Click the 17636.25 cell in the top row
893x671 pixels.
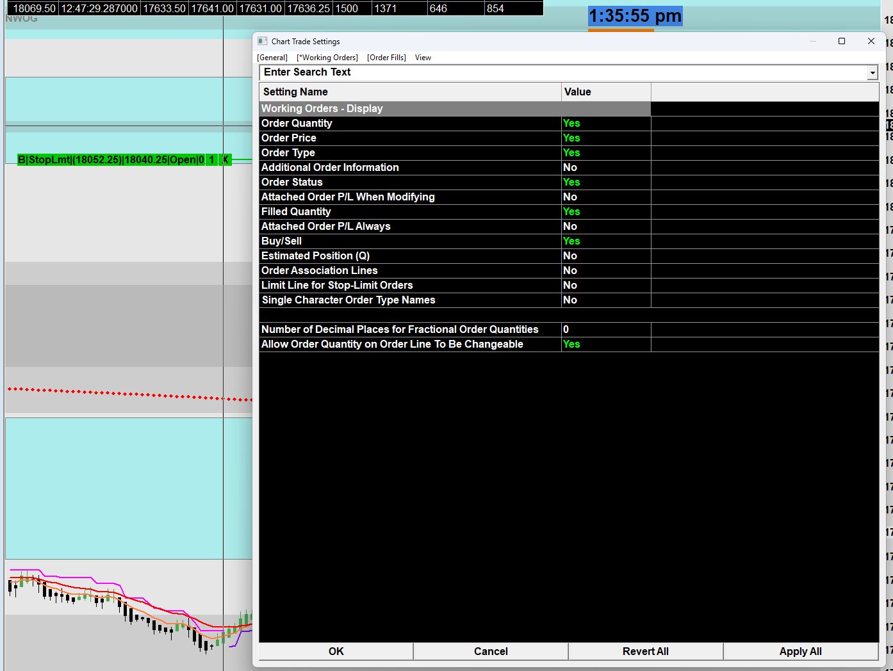[x=309, y=8]
